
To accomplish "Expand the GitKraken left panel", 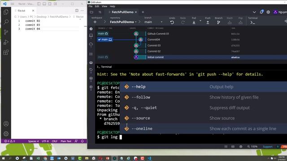I will click(x=91, y=29).
